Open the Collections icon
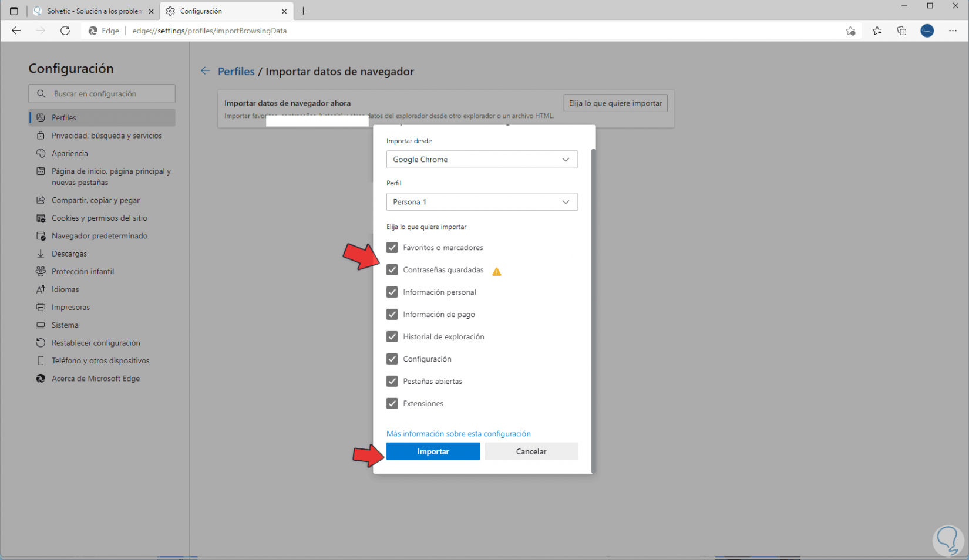This screenshot has height=560, width=969. coord(901,31)
